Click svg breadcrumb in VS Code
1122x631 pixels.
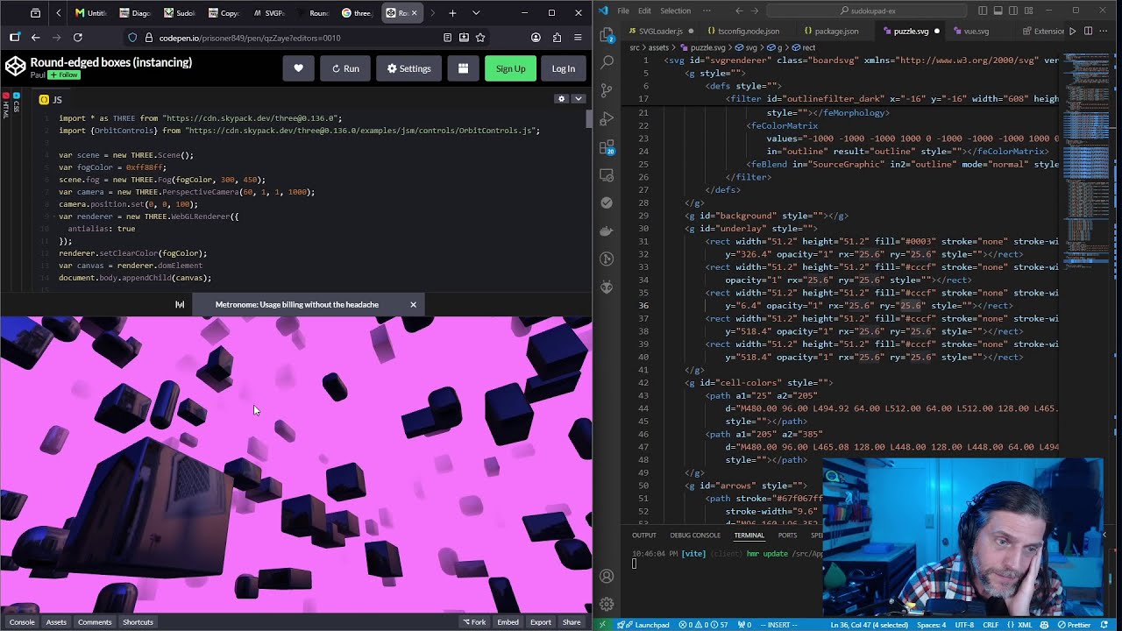pos(751,47)
